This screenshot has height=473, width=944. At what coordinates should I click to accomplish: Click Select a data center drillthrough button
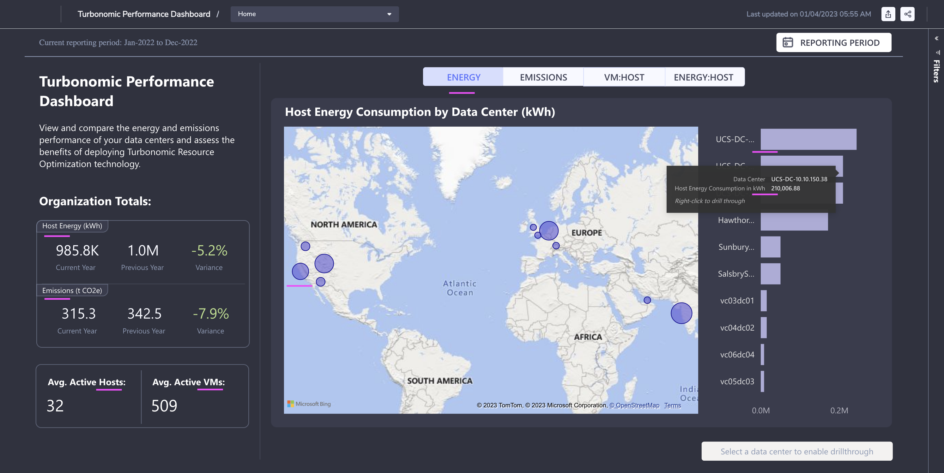tap(797, 451)
